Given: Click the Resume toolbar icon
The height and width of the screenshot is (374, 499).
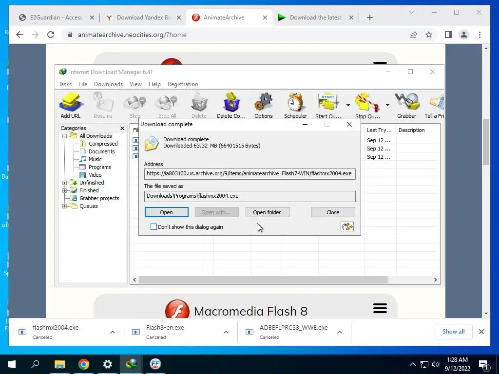Looking at the screenshot, I should coord(103,105).
